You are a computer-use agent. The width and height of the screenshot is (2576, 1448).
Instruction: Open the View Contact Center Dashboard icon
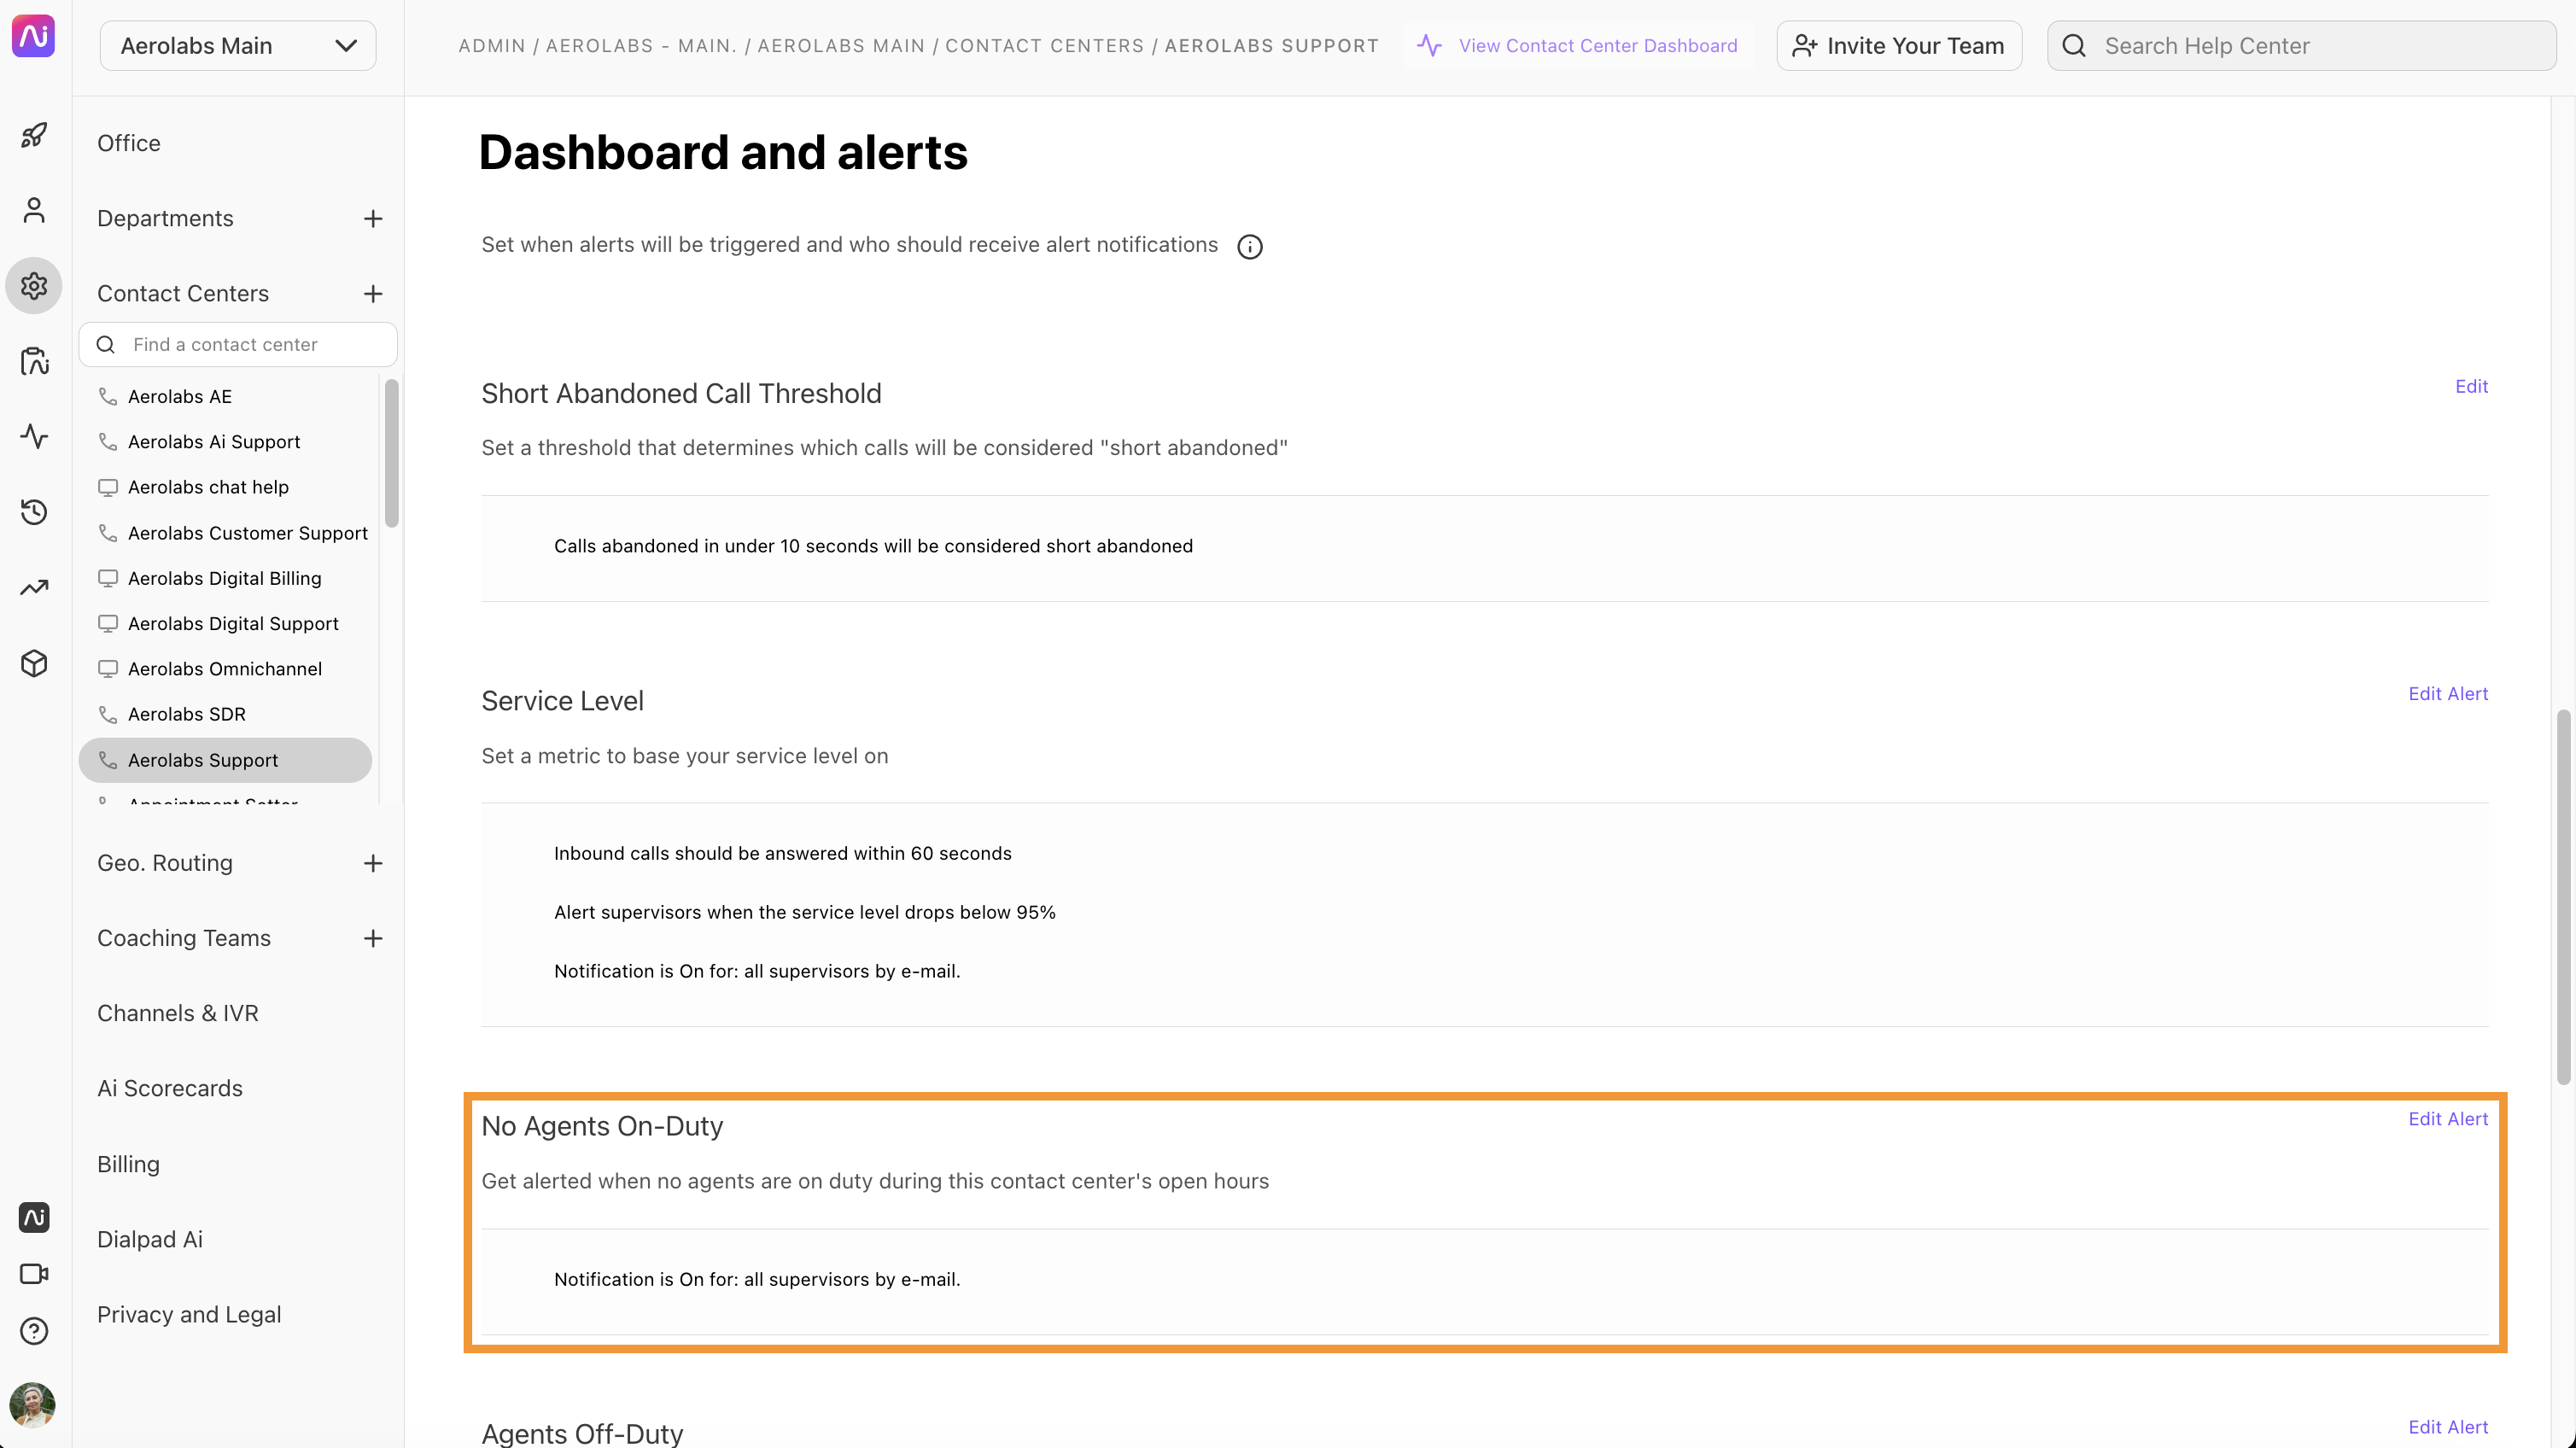[1431, 44]
